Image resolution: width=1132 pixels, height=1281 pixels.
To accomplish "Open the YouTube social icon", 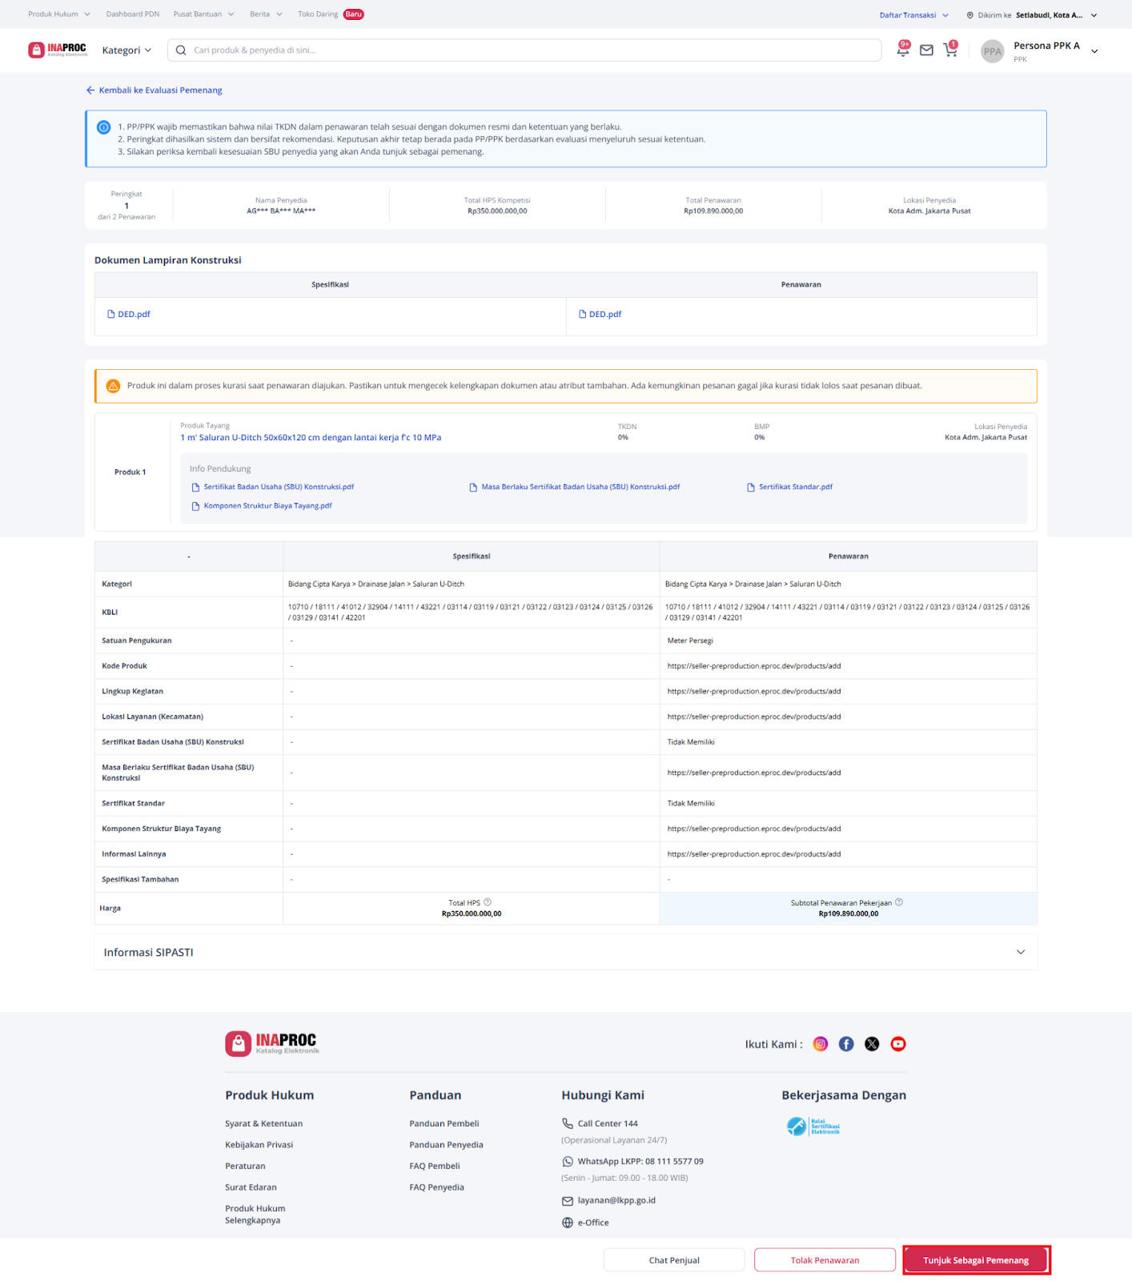I will pyautogui.click(x=898, y=1044).
